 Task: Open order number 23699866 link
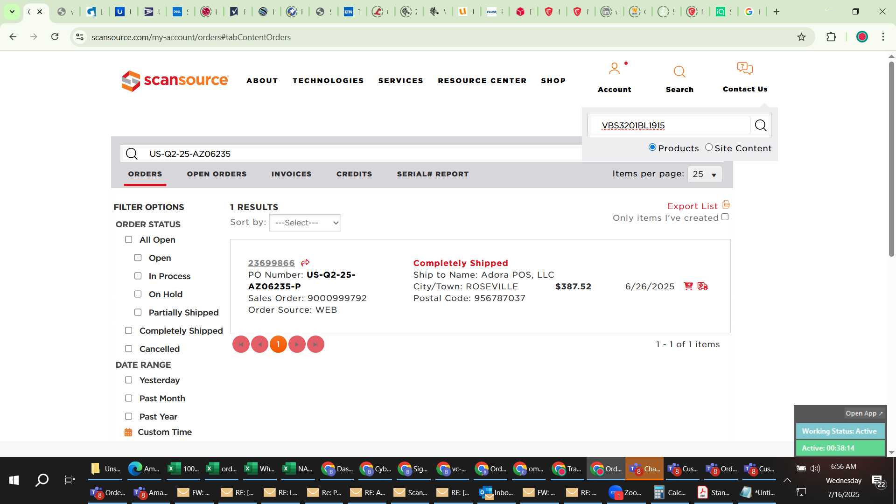point(271,263)
